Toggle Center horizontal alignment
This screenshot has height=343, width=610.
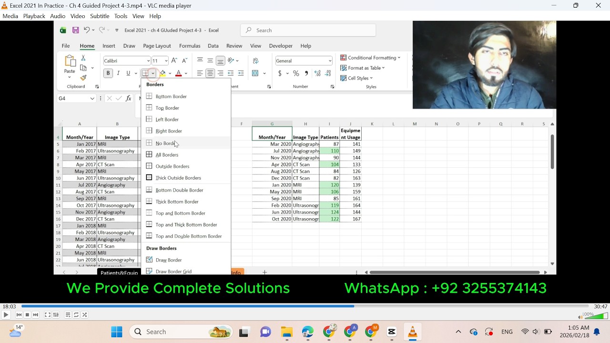pyautogui.click(x=210, y=73)
